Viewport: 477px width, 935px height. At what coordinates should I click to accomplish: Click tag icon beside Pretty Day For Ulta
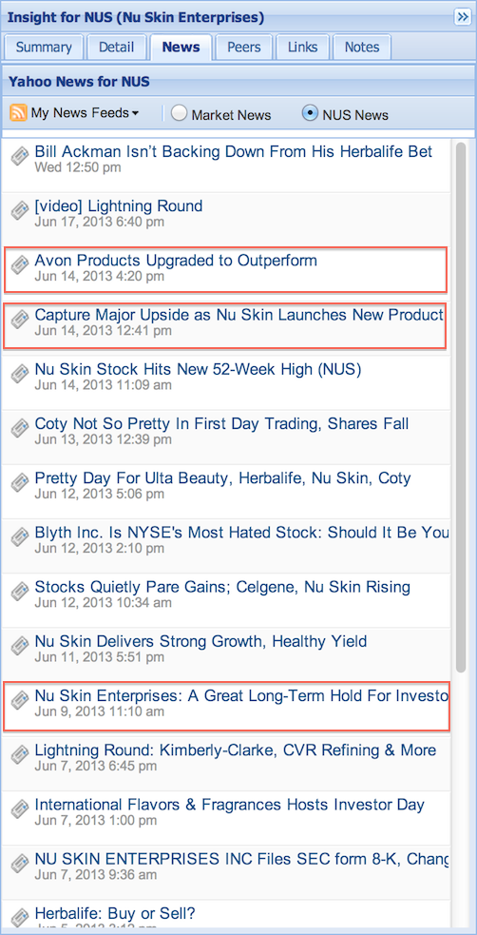tap(20, 482)
